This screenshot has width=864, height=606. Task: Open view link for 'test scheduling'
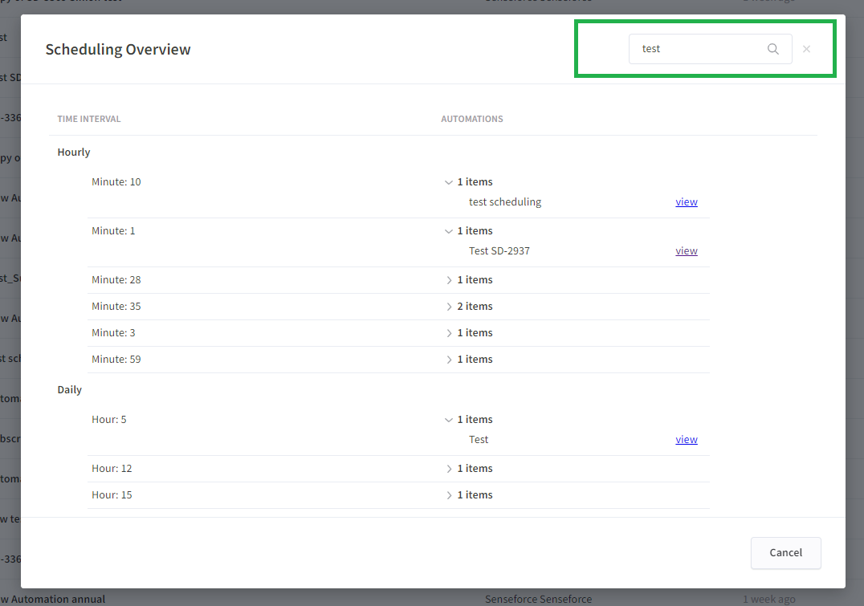coord(686,202)
